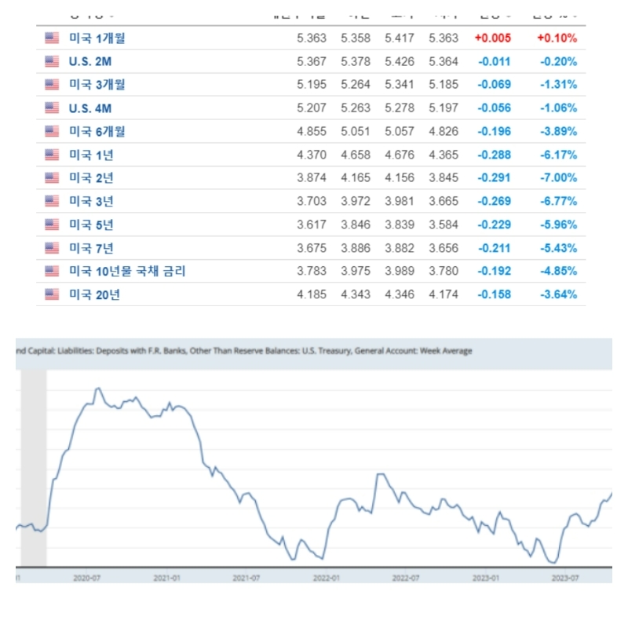Click the 2022-01 label on chart axis
628x628 pixels.
pyautogui.click(x=327, y=578)
